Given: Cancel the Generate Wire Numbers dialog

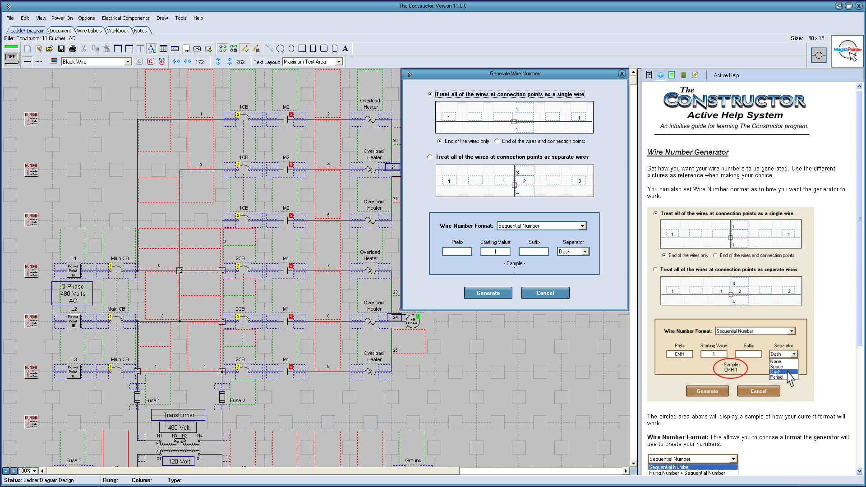Looking at the screenshot, I should (545, 293).
